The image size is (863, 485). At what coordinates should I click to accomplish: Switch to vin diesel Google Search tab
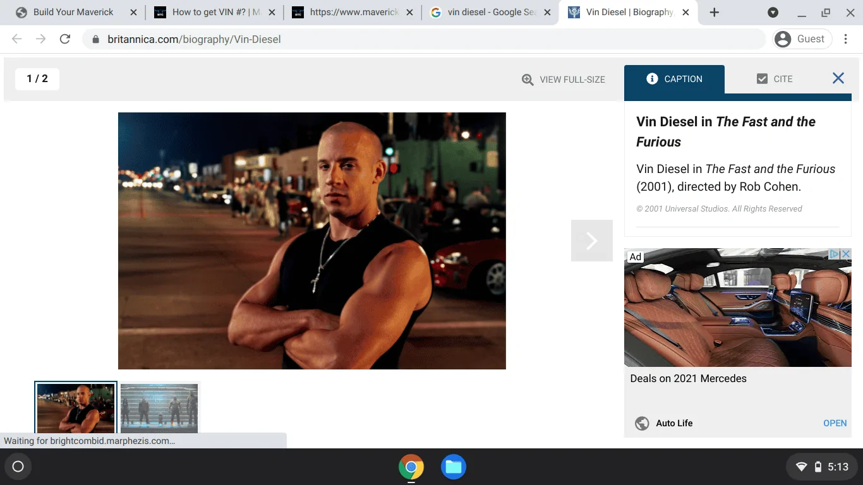(x=492, y=13)
